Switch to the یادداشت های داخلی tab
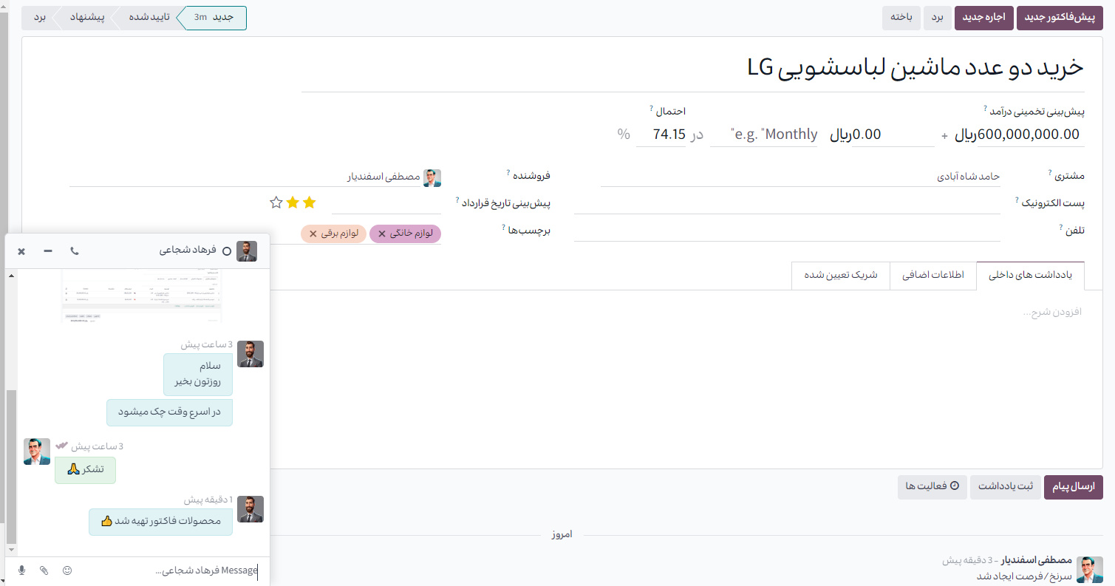Viewport: 1115px width, 586px height. click(1030, 276)
